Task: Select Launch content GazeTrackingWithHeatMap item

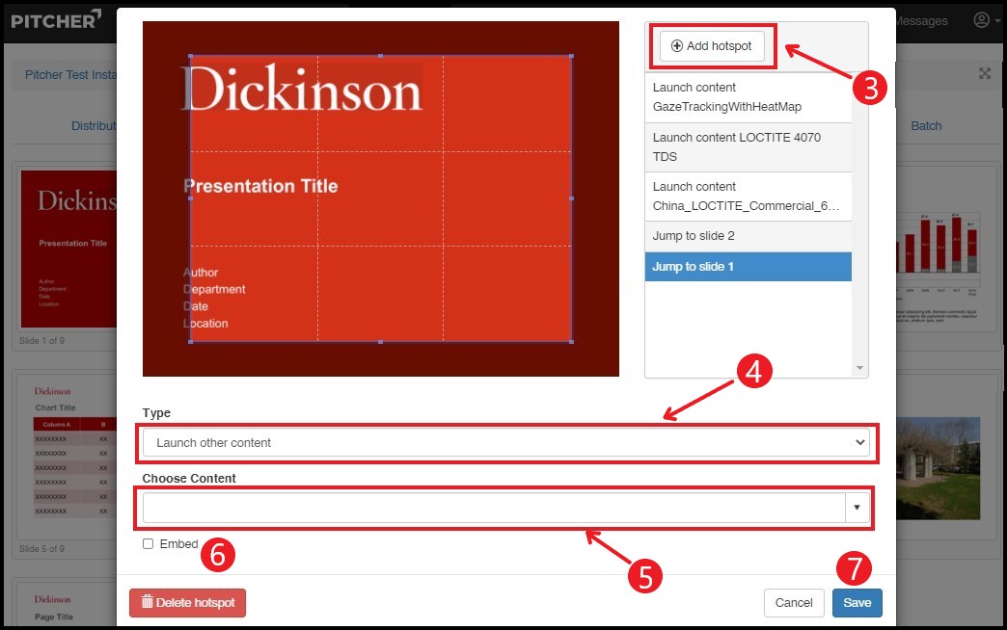Action: click(x=748, y=97)
